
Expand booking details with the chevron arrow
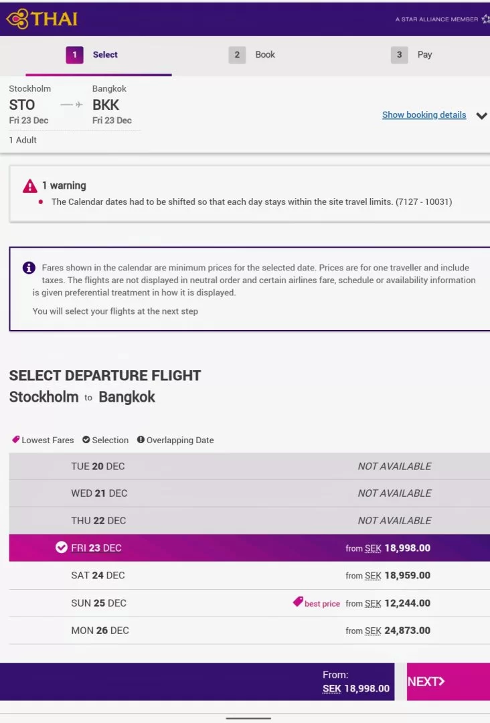point(481,115)
